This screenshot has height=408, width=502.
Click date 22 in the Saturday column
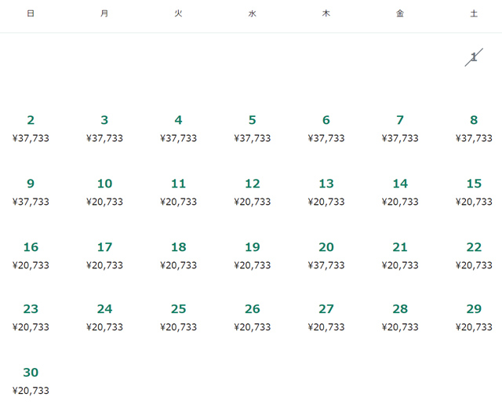click(x=474, y=255)
